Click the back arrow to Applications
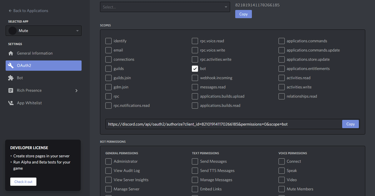The height and width of the screenshot is (196, 375). click(x=10, y=11)
